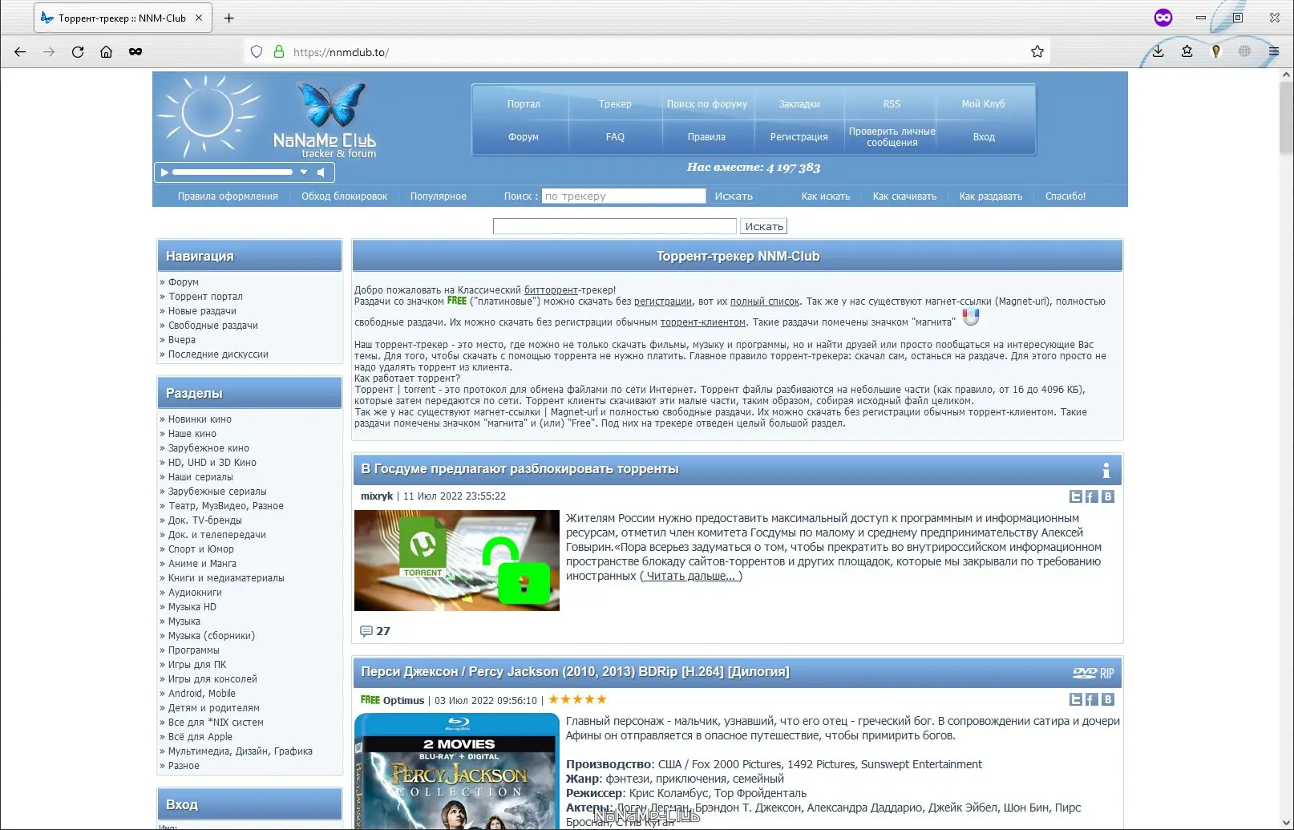Click the magnet icon in the welcome text
Screen dimensions: 1294x830
tap(971, 318)
